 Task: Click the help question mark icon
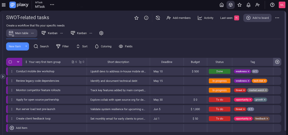(272, 5)
